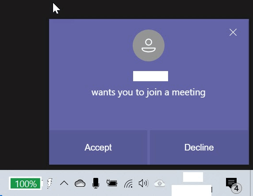Open the Wi-Fi network flyout
This screenshot has width=253, height=196.
pos(128,184)
